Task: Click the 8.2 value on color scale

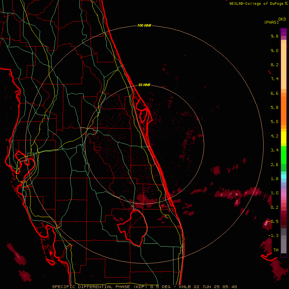Action: (x=275, y=65)
